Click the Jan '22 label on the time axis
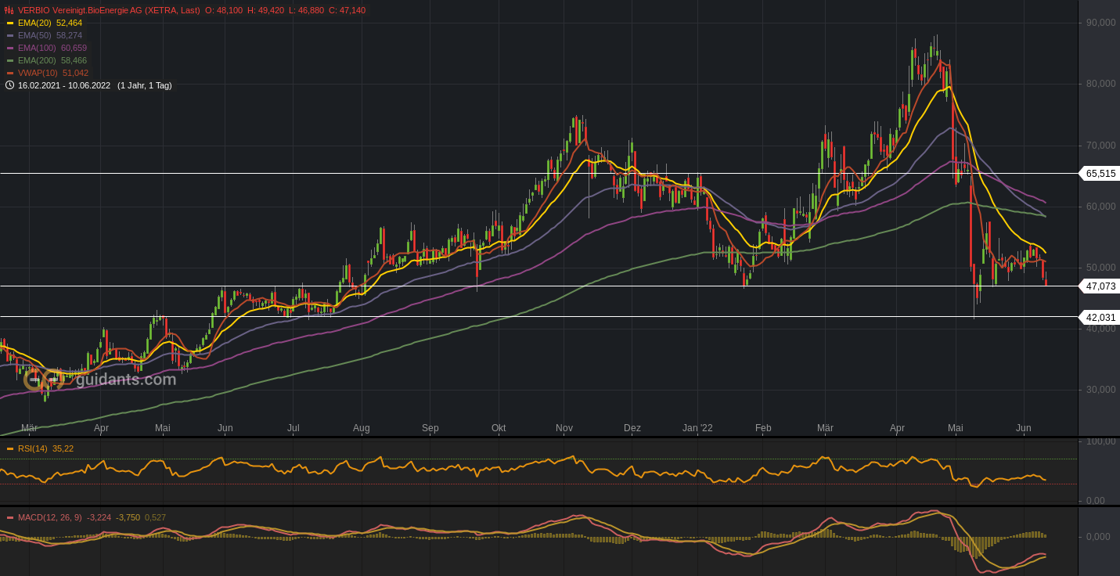1120x576 pixels. 698,428
